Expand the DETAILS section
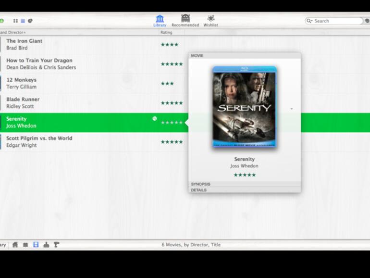The image size is (370, 278). [245, 190]
